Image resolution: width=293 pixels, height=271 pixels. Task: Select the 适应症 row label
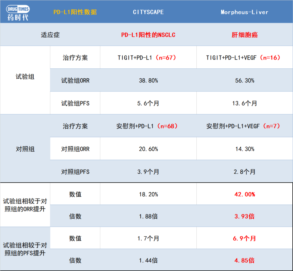tap(50, 35)
